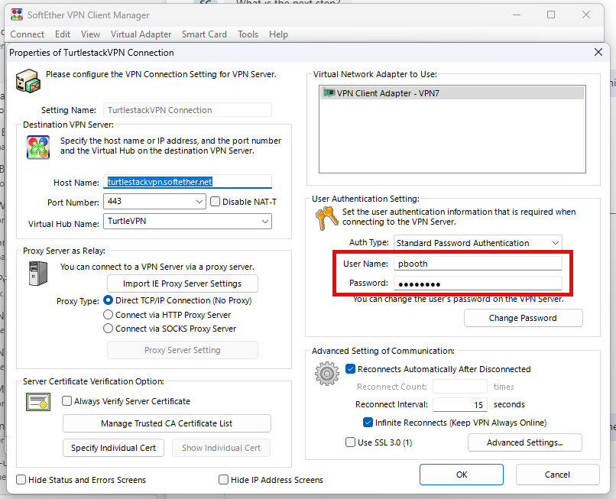Click the Destination VPN Server colorful icon
This screenshot has height=499, width=616.
[38, 147]
